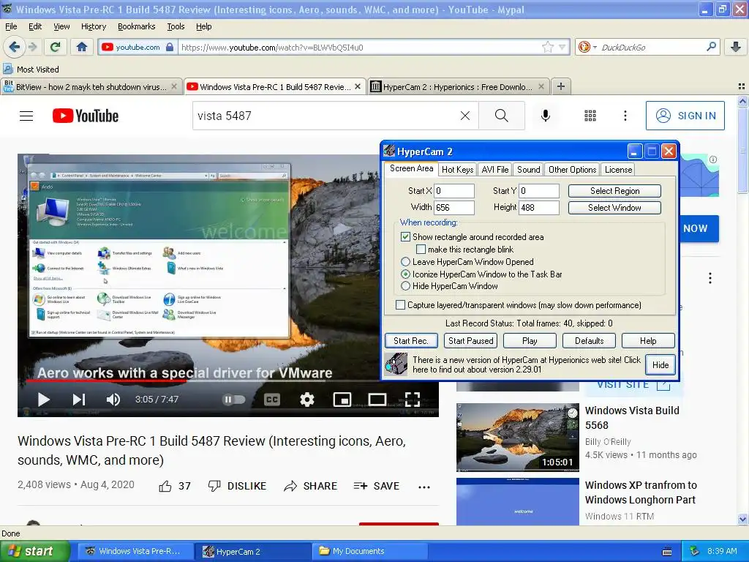Open the File menu
This screenshot has height=562, width=749.
point(11,26)
